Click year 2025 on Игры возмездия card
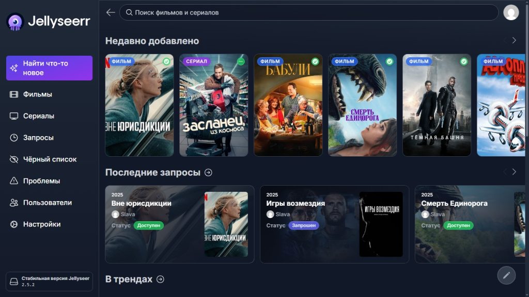529x297 pixels. click(272, 194)
